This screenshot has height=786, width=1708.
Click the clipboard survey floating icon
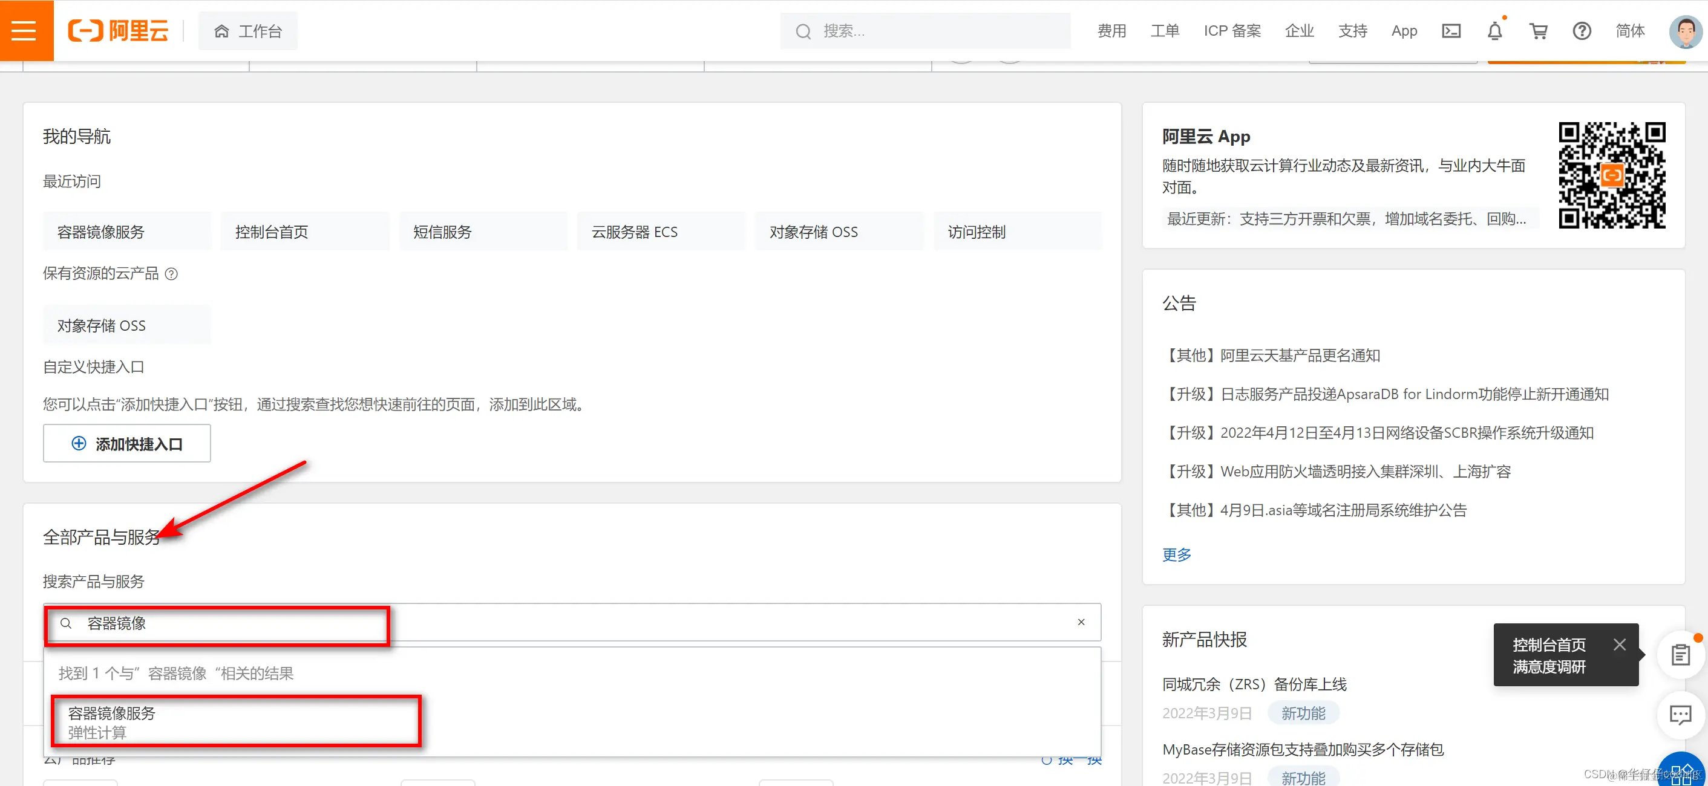[x=1680, y=654]
